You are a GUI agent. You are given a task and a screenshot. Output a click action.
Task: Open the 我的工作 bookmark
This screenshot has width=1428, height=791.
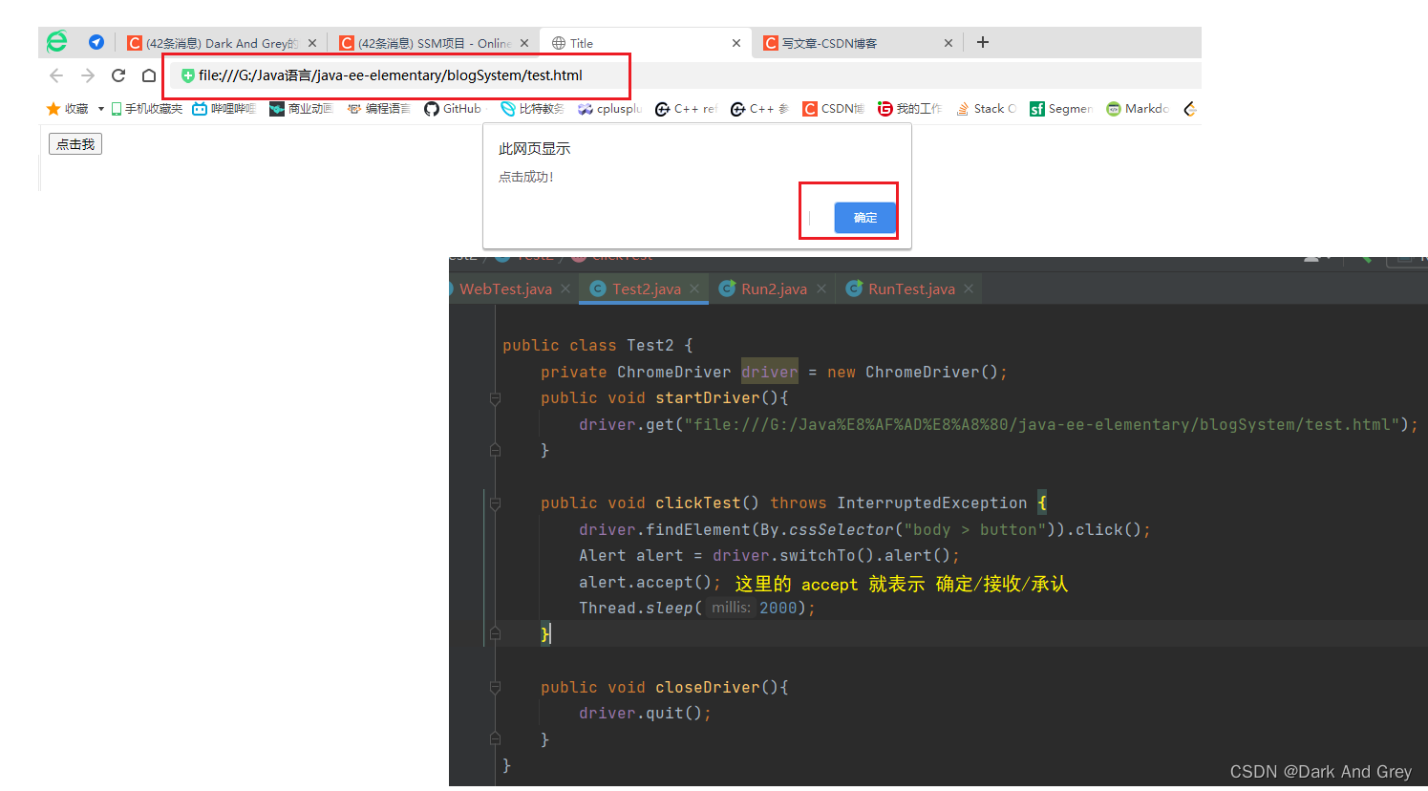910,109
